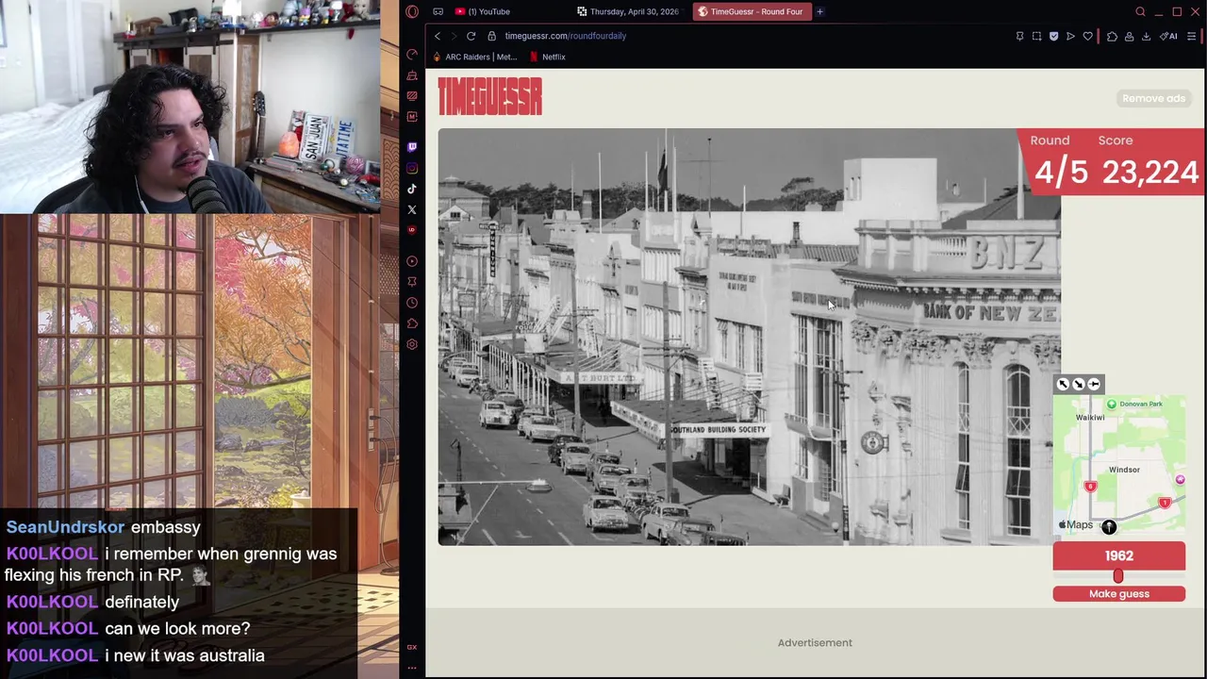Open the GX Corner gamepad icon
Screen dimensions: 1207x679
[438, 11]
